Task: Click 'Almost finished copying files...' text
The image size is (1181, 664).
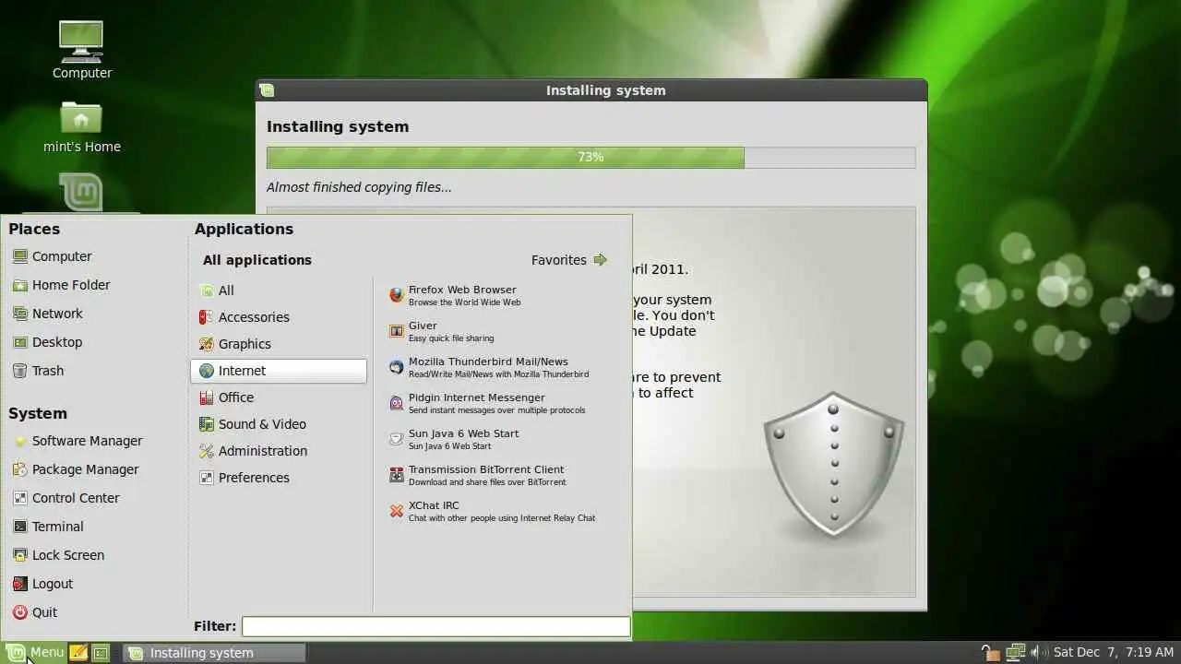Action: [359, 187]
